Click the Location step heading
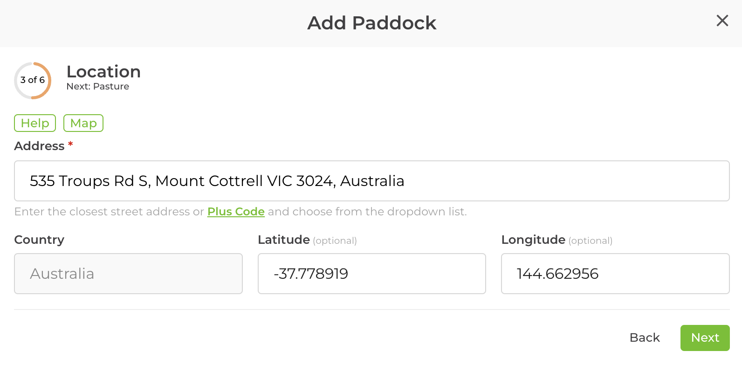This screenshot has height=372, width=742. 103,72
